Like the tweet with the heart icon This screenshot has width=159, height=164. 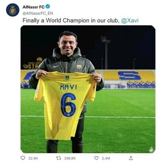coord(96,158)
